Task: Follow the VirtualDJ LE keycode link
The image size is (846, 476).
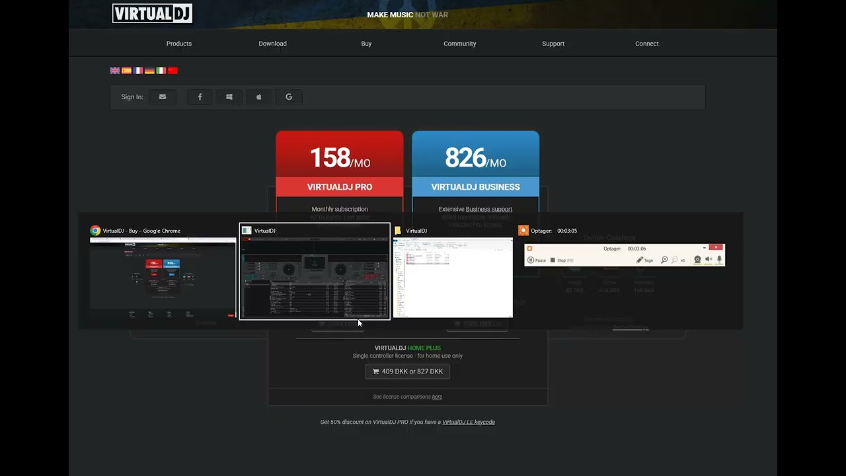Action: tap(469, 422)
